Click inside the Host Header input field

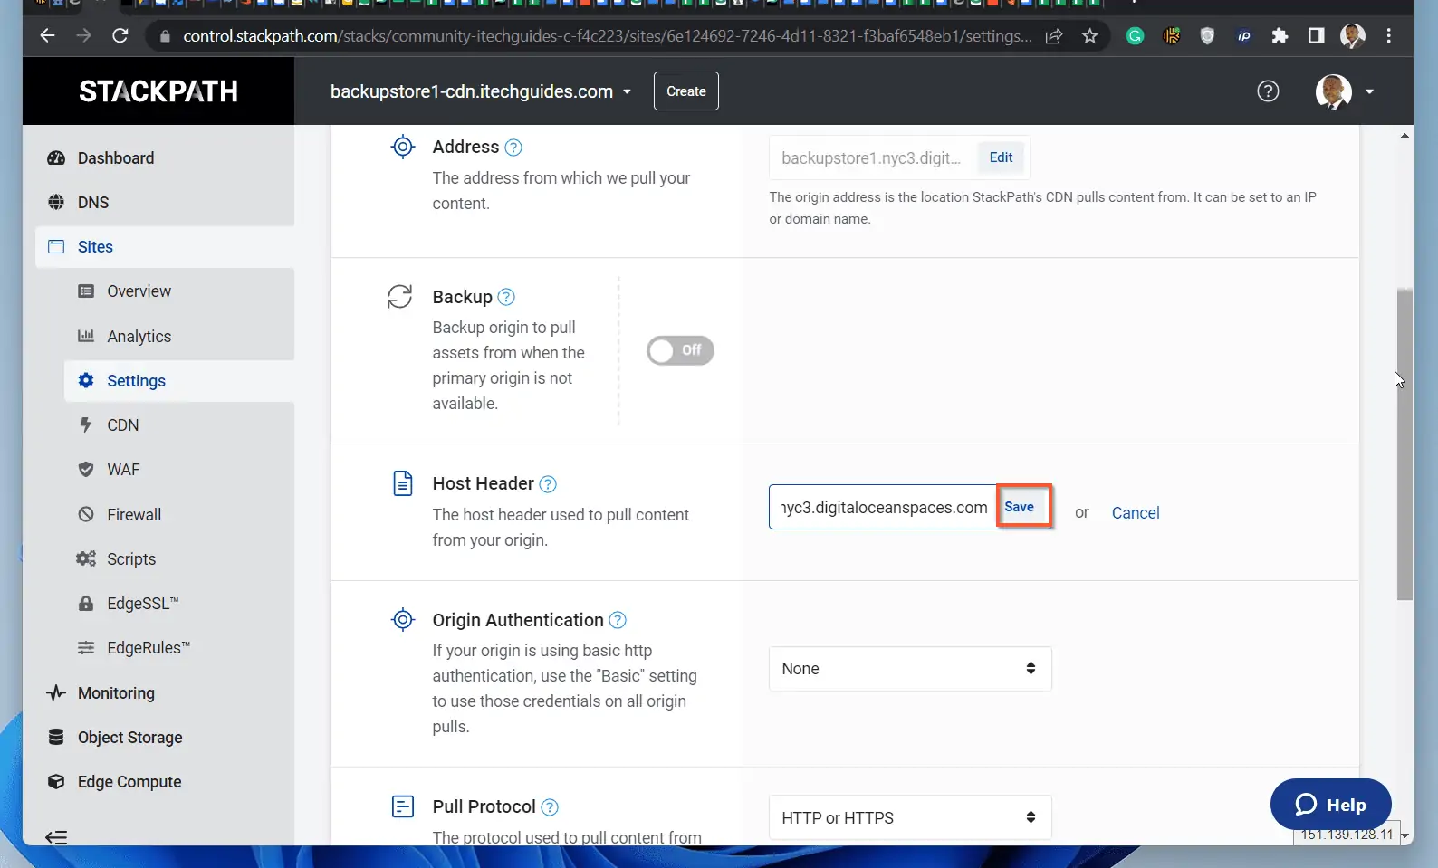pyautogui.click(x=883, y=508)
